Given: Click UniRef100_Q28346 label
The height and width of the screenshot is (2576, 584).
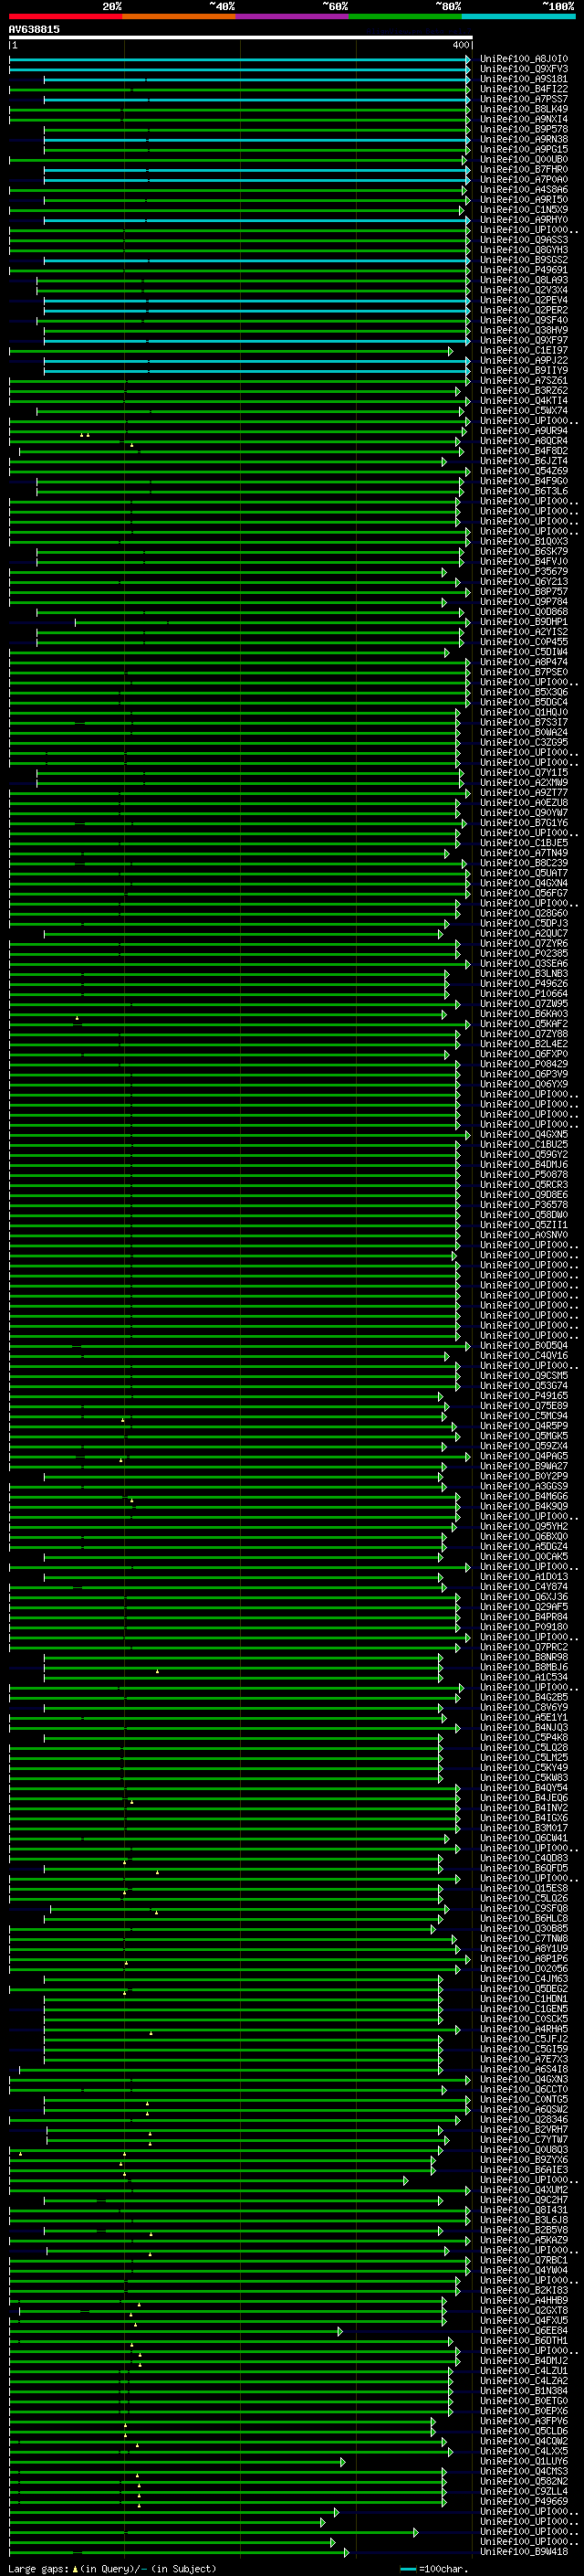Looking at the screenshot, I should [524, 2119].
